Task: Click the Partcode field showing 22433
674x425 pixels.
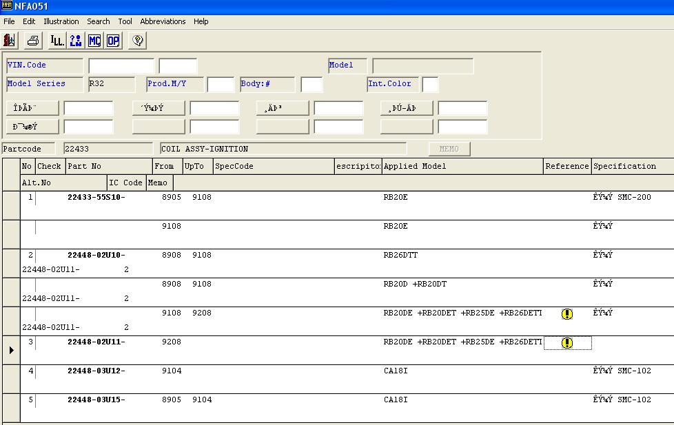Action: click(x=108, y=149)
